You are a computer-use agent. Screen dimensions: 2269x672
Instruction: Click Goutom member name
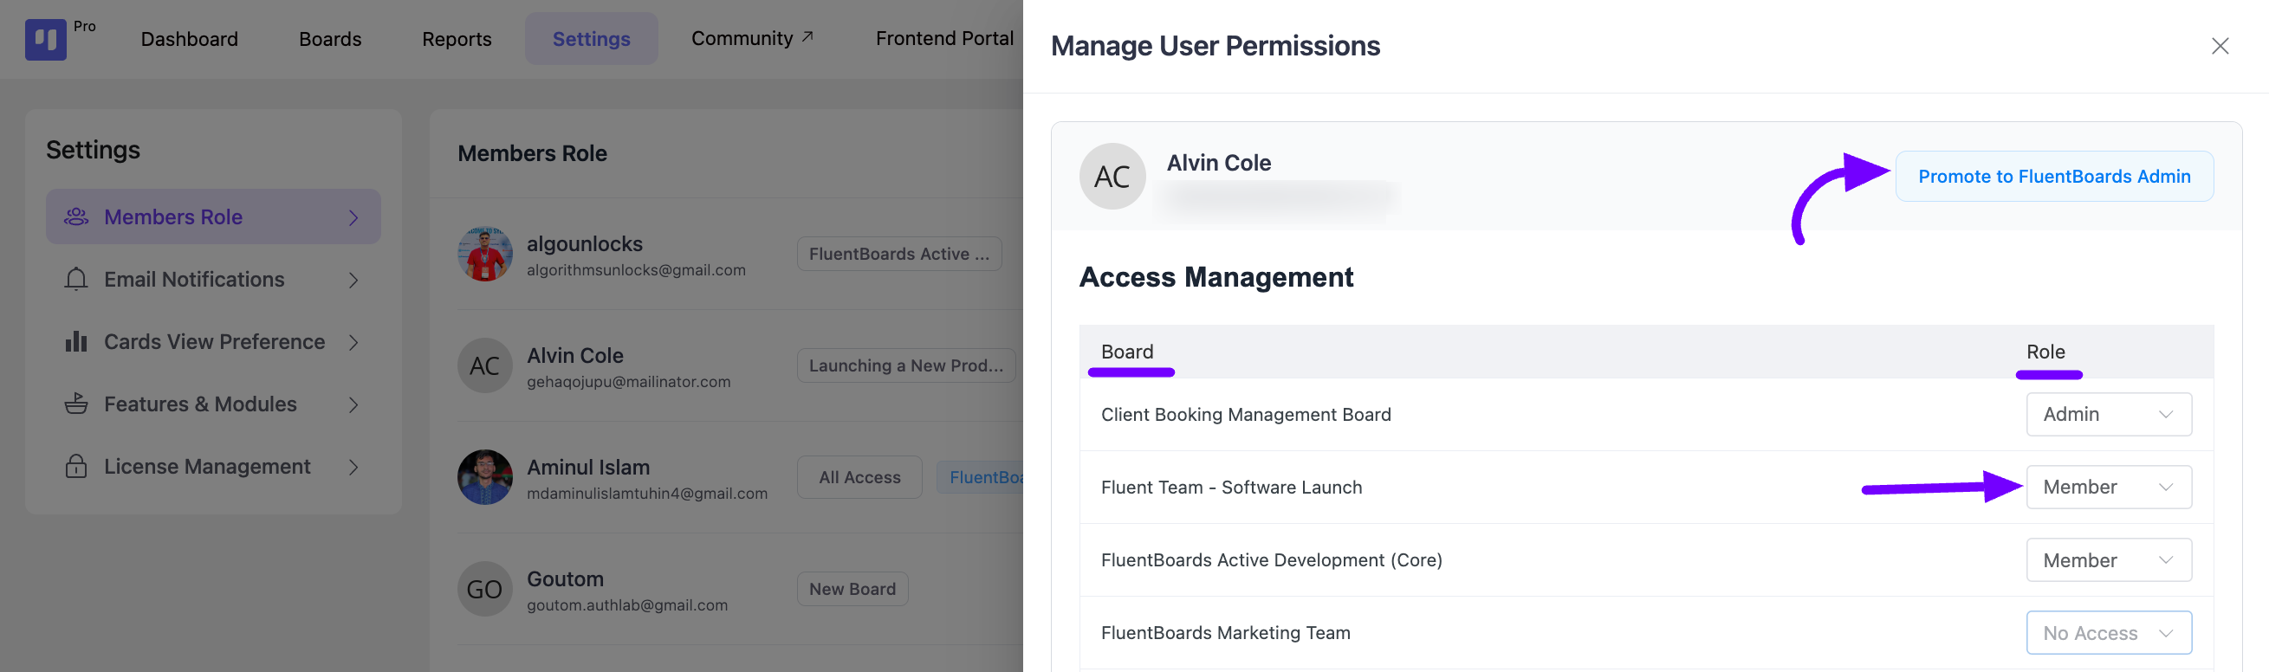click(566, 578)
